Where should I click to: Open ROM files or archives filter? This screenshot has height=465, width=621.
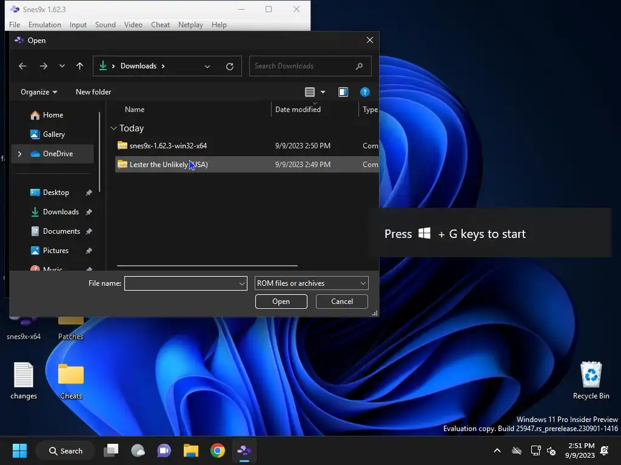click(x=311, y=283)
